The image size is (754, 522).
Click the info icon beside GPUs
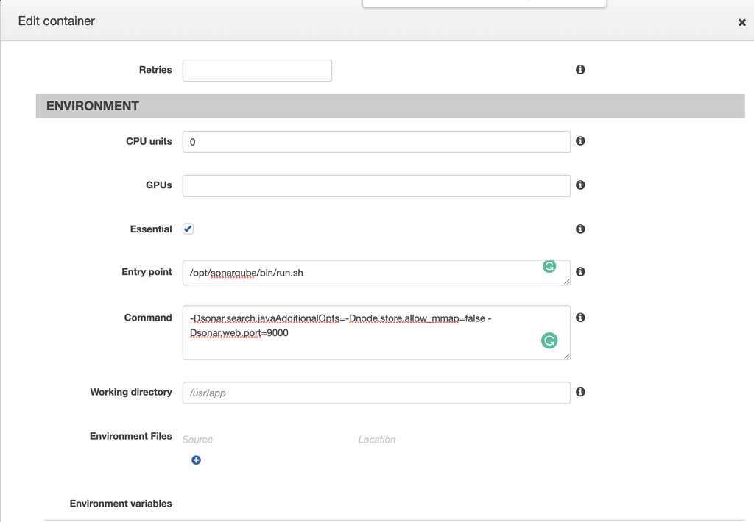tap(580, 185)
